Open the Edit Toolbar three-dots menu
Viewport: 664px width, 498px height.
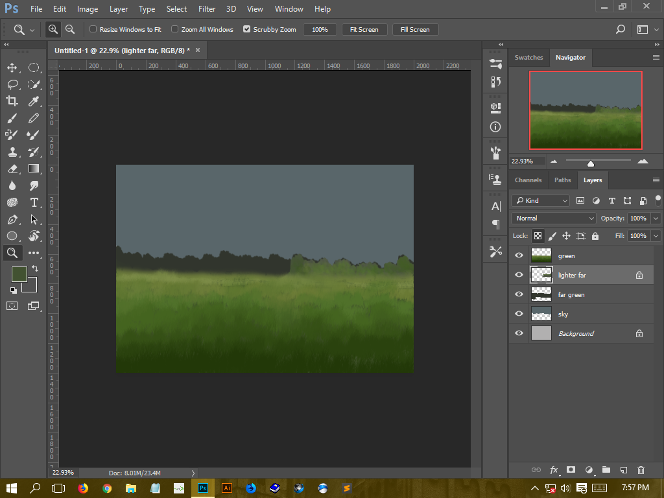point(34,253)
